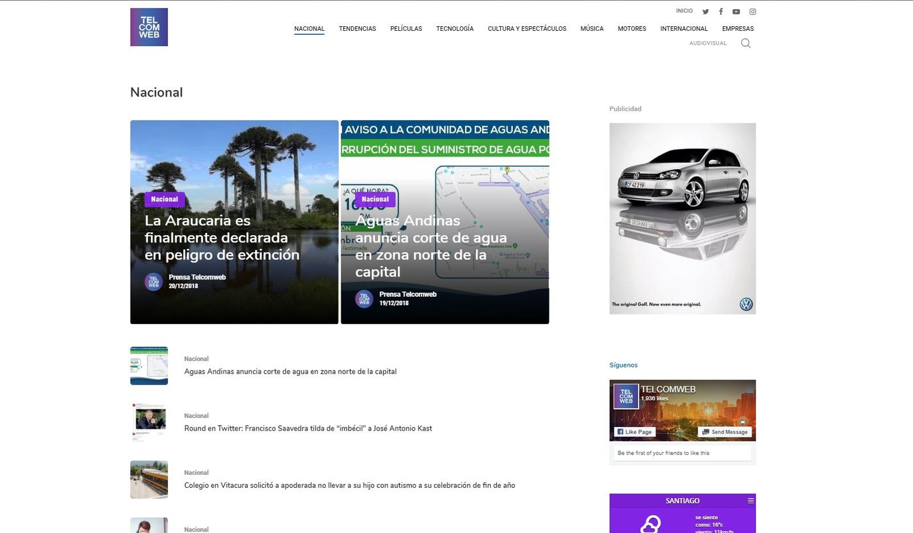Go to the Nacional menu item

point(309,29)
